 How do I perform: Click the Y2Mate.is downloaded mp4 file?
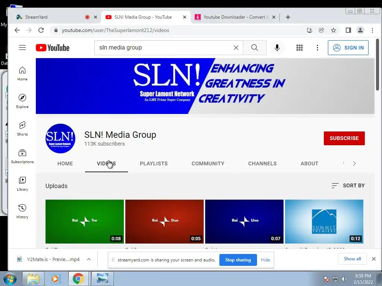[48, 259]
